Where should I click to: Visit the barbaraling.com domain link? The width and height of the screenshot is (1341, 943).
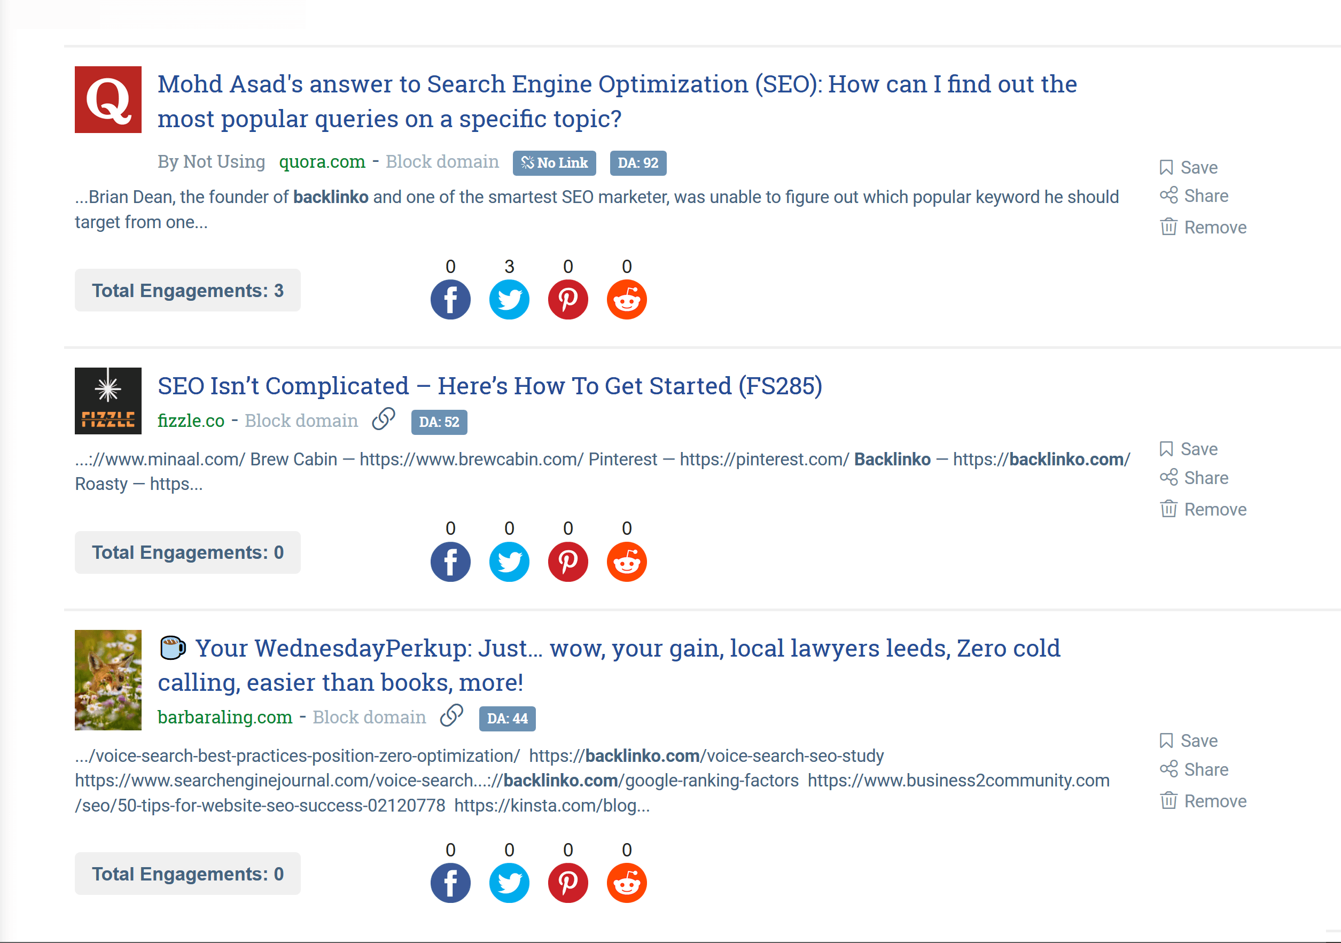(225, 717)
